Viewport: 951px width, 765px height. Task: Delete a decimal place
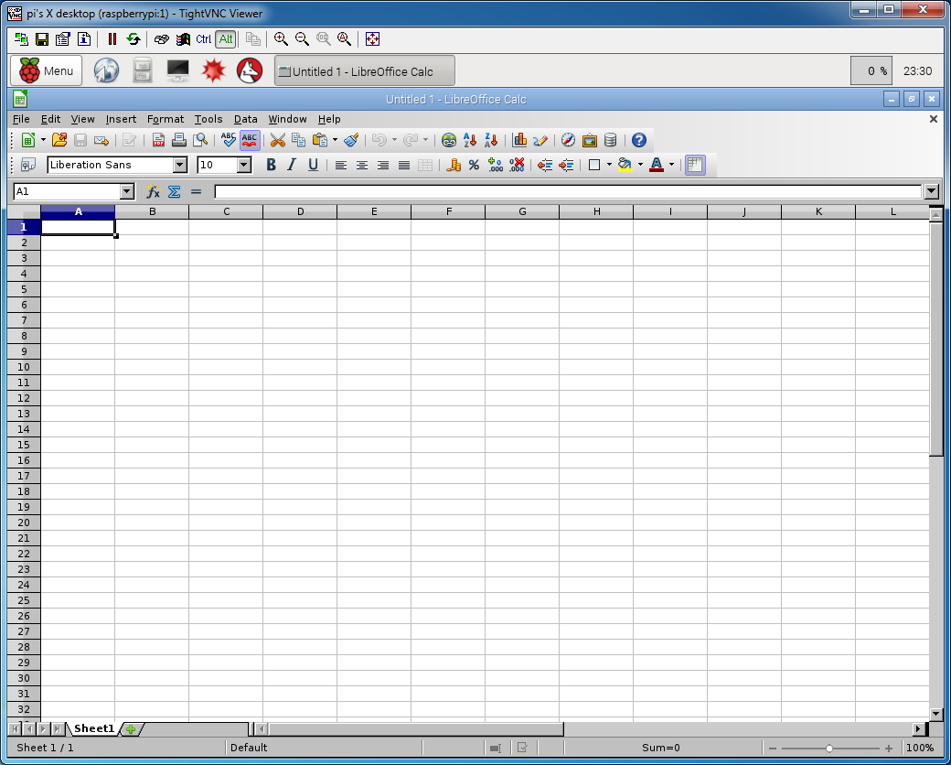pyautogui.click(x=517, y=165)
